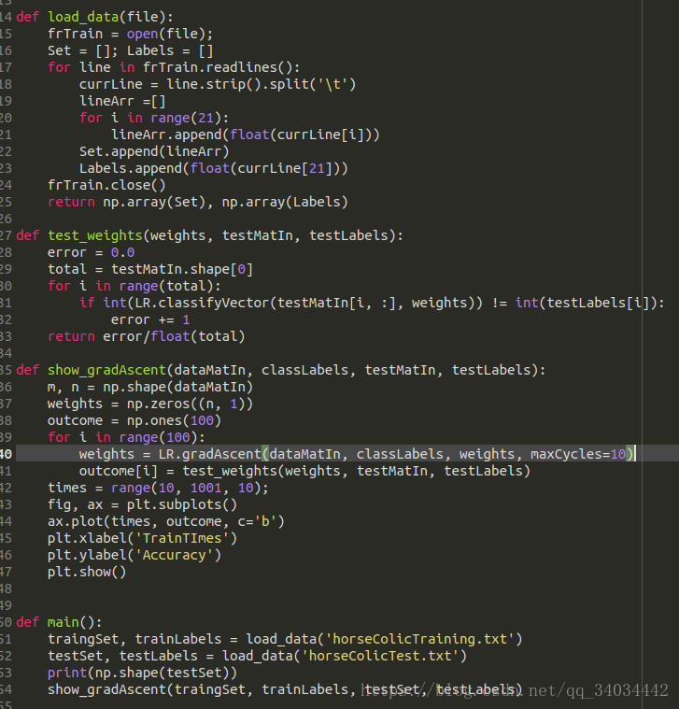The image size is (679, 709).
Task: Click 'for i in range(21):' line
Action: 154,118
